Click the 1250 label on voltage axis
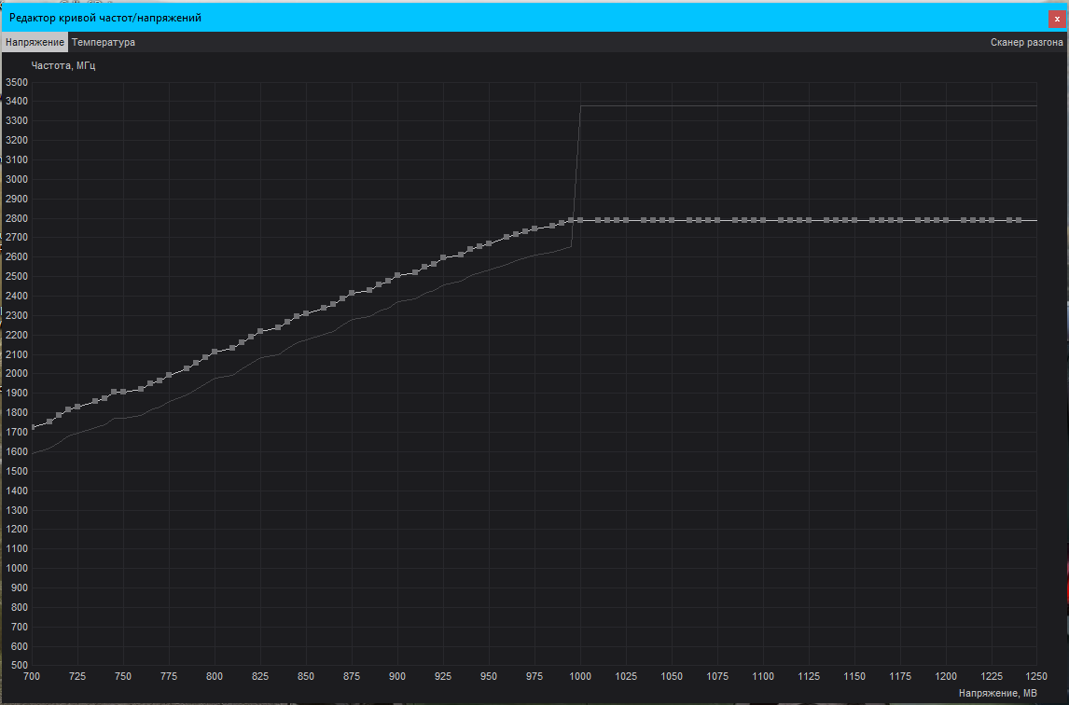 [1037, 676]
